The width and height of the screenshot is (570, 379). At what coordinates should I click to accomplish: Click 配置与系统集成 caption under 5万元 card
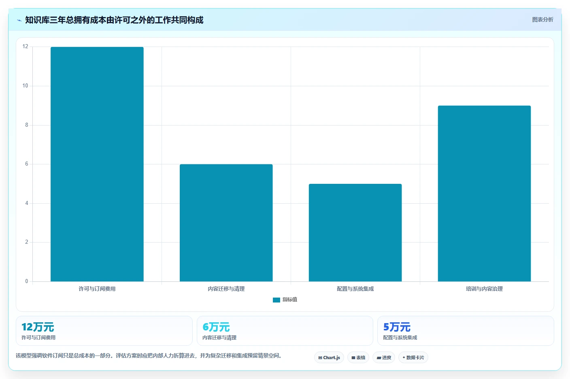[x=400, y=338]
